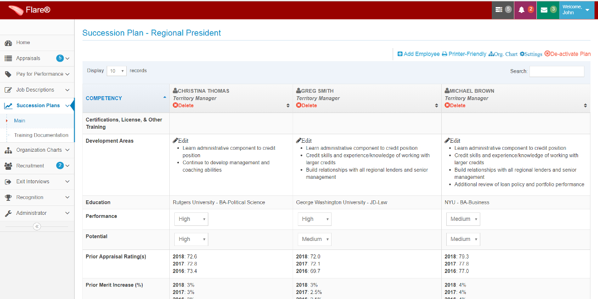
Task: Change Christina Thomas Potential dropdown
Action: [x=191, y=239]
